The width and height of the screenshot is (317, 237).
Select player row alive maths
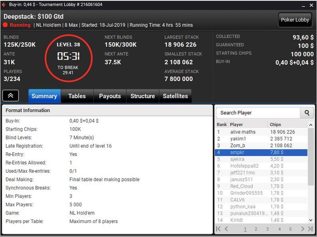[261, 132]
